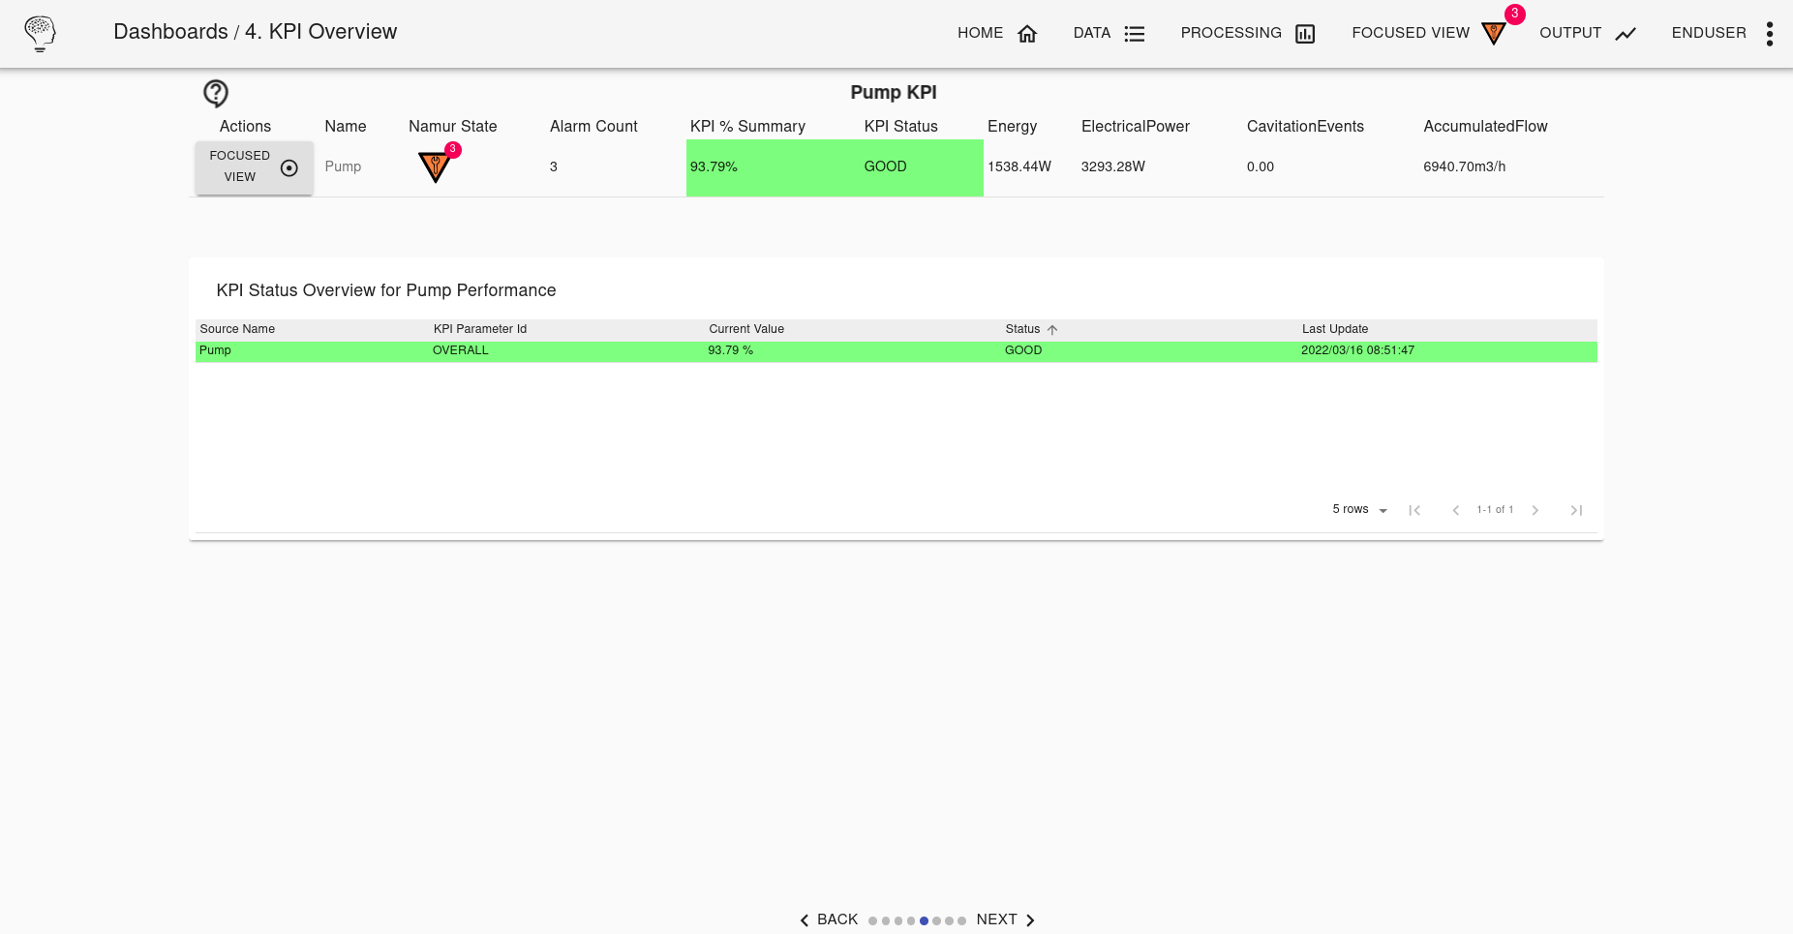Open the help question mark icon

click(x=216, y=93)
